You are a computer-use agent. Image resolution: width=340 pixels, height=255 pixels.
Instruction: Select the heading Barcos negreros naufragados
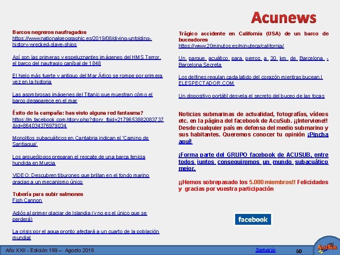(50, 32)
